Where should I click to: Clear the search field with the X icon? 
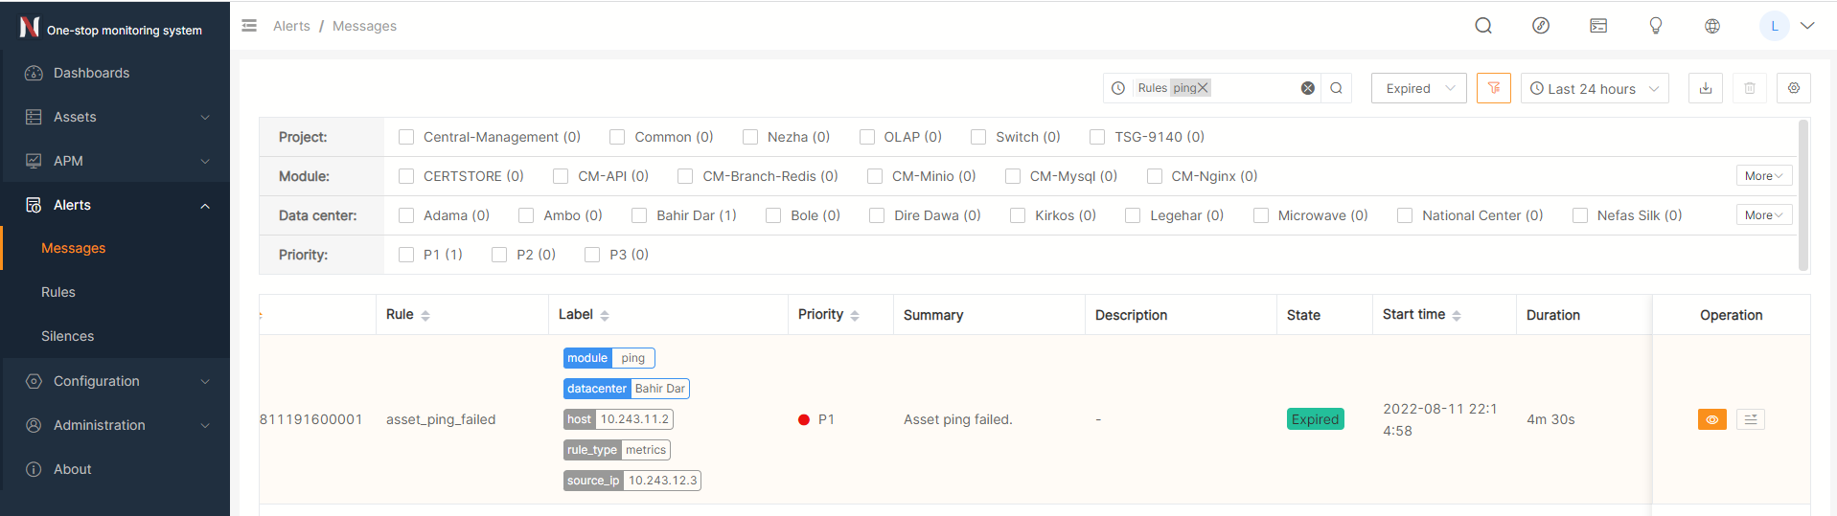click(x=1307, y=88)
